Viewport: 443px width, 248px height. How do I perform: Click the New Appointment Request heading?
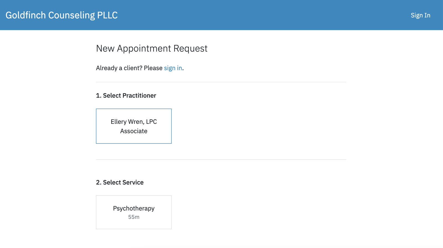[151, 48]
